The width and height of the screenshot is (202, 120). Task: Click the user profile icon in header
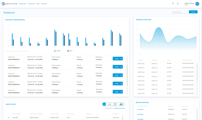[x=178, y=4]
